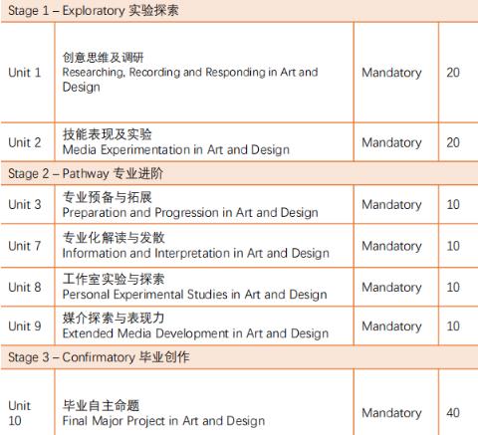Click the Researching, Recording and Responding title
Screen dimensions: 478x435
tap(190, 80)
